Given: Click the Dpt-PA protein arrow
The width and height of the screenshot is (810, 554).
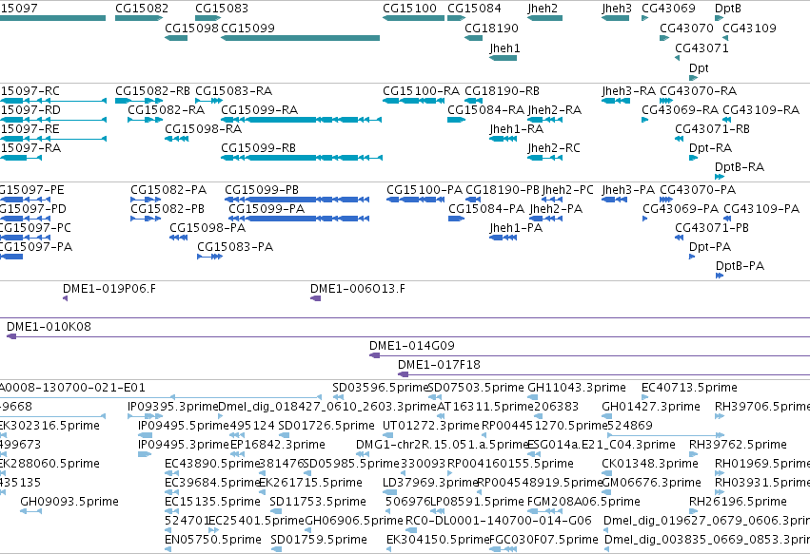Looking at the screenshot, I should [692, 257].
